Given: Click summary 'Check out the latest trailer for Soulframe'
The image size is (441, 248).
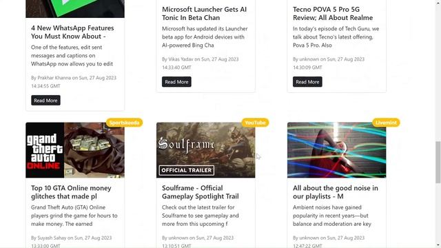Looking at the screenshot, I should pos(201,216).
